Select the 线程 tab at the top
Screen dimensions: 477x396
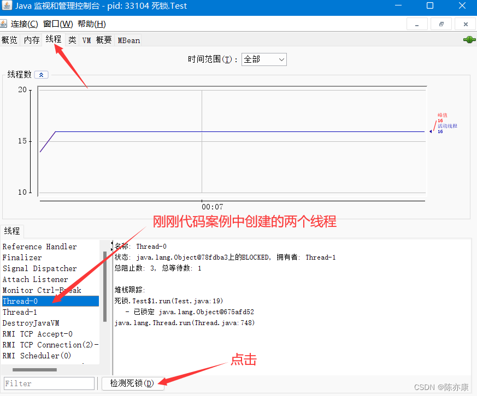54,39
